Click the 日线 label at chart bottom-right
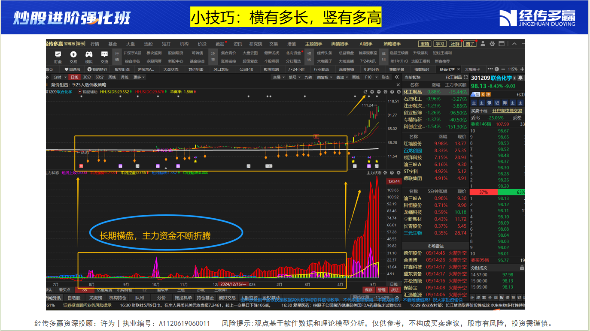 click(x=394, y=284)
